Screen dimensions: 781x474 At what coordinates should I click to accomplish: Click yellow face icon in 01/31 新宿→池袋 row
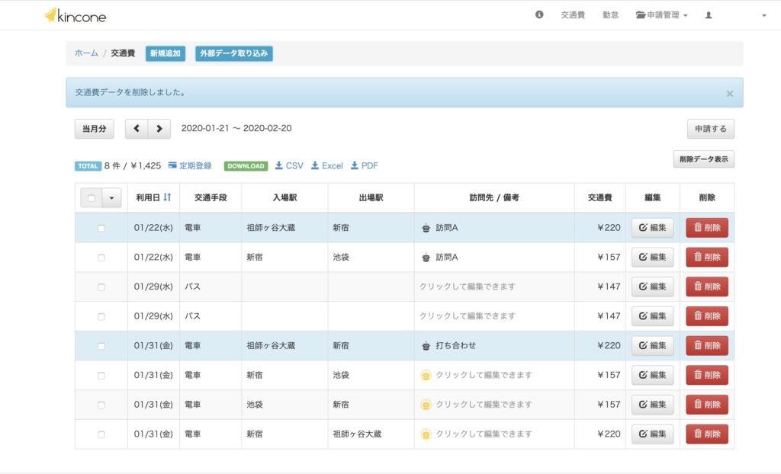[426, 376]
